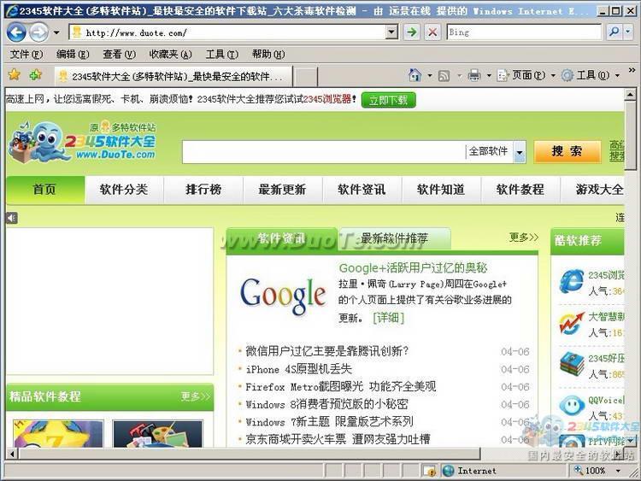Select the 首页 navigation tab
This screenshot has height=481, width=641.
pyautogui.click(x=45, y=190)
